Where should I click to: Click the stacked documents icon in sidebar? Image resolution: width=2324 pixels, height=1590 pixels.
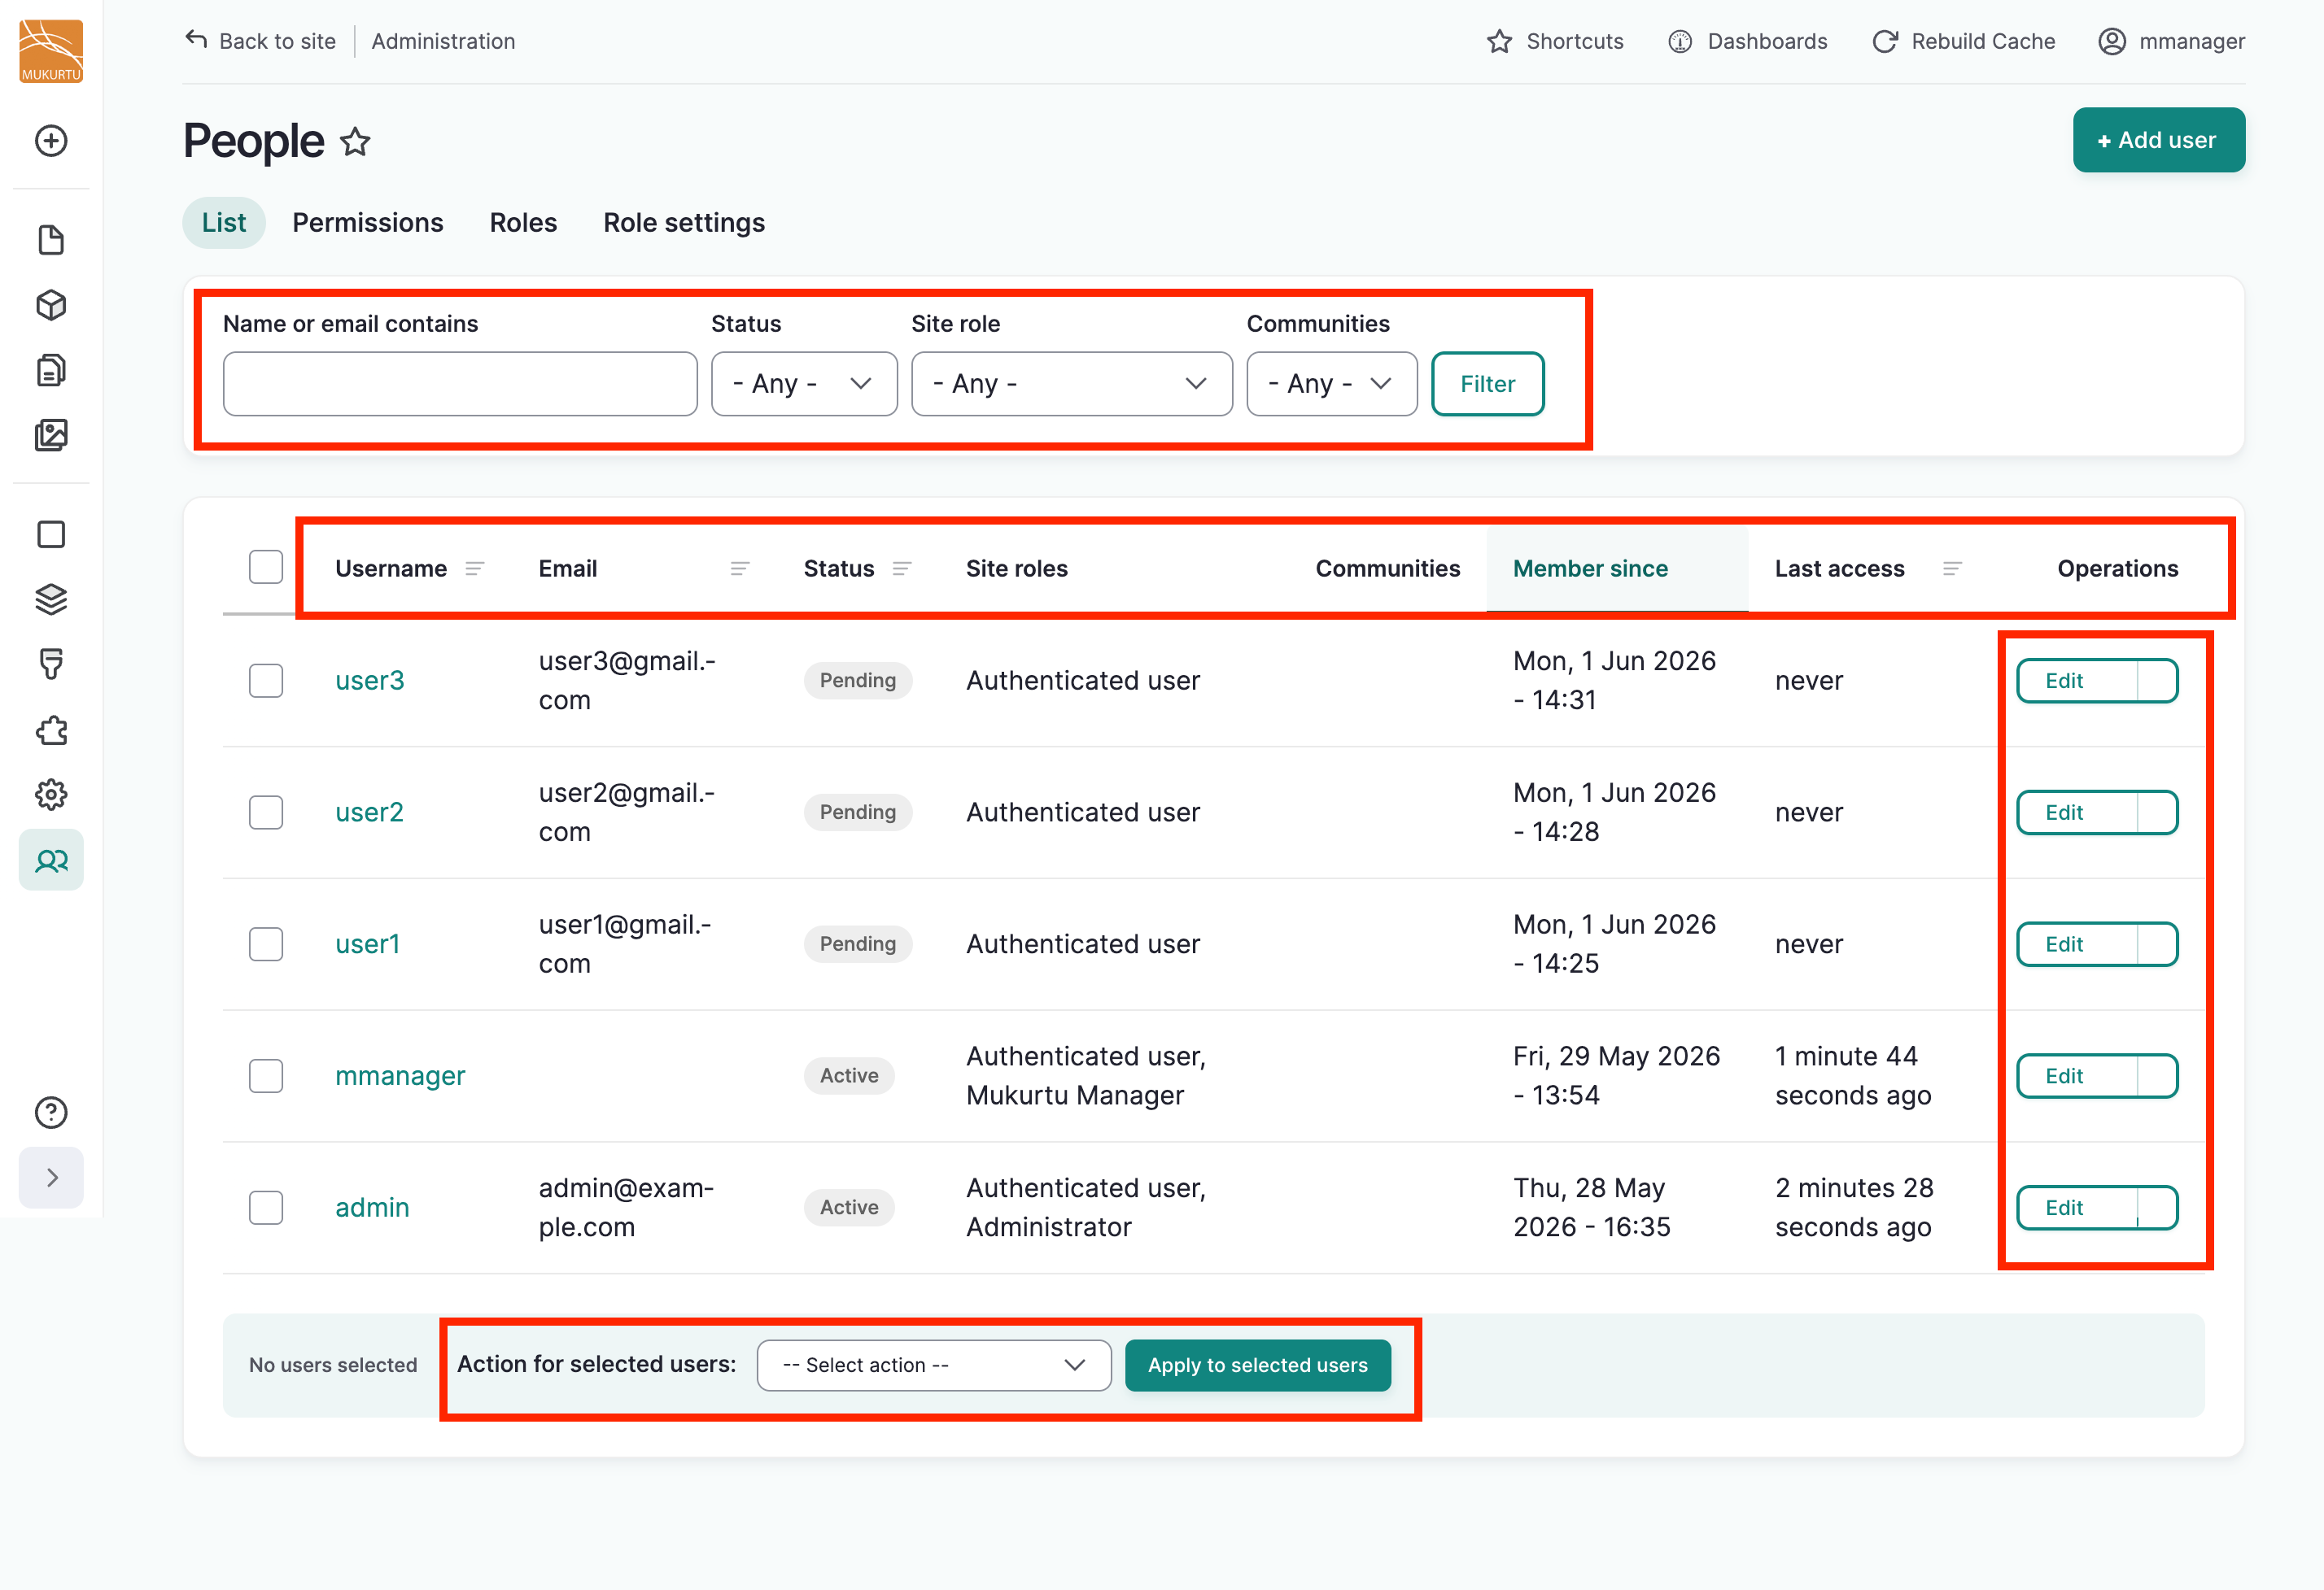click(x=51, y=370)
